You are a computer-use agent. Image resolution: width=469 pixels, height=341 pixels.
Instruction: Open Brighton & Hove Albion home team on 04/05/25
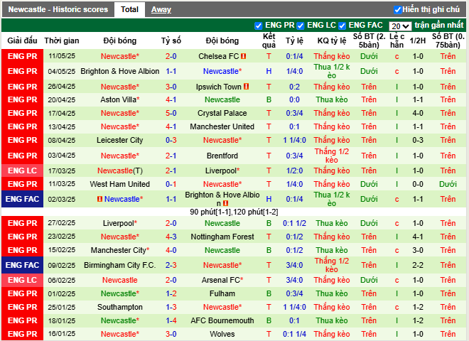120,71
